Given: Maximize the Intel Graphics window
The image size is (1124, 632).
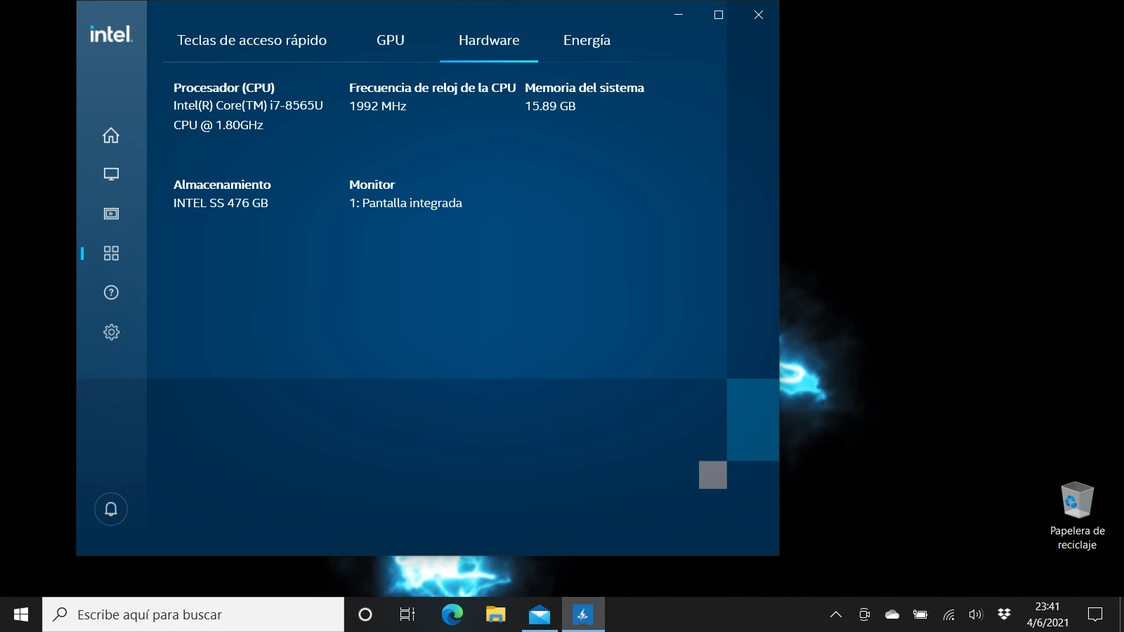Looking at the screenshot, I should pos(719,15).
